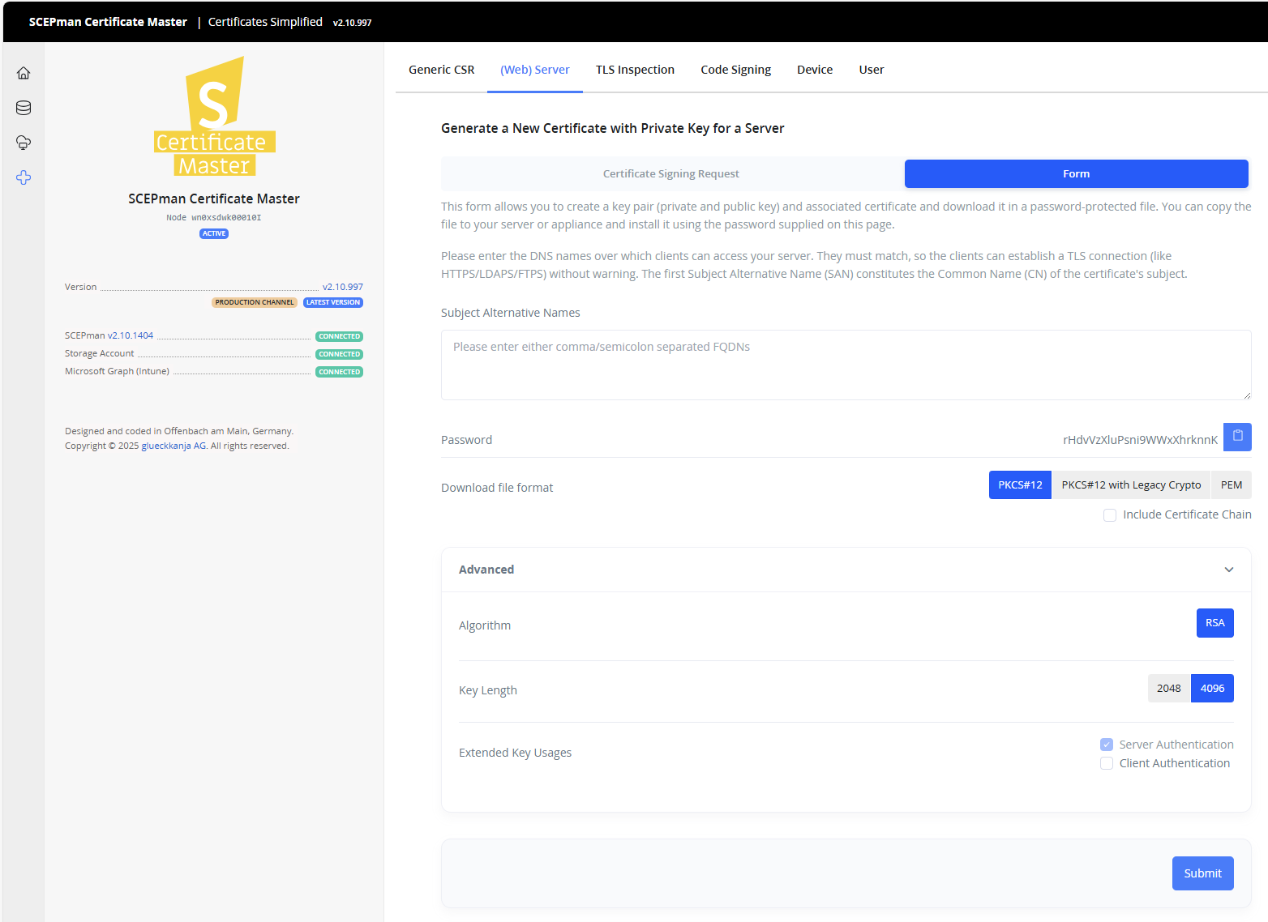The image size is (1268, 922).
Task: Click the Submit button
Action: [1202, 873]
